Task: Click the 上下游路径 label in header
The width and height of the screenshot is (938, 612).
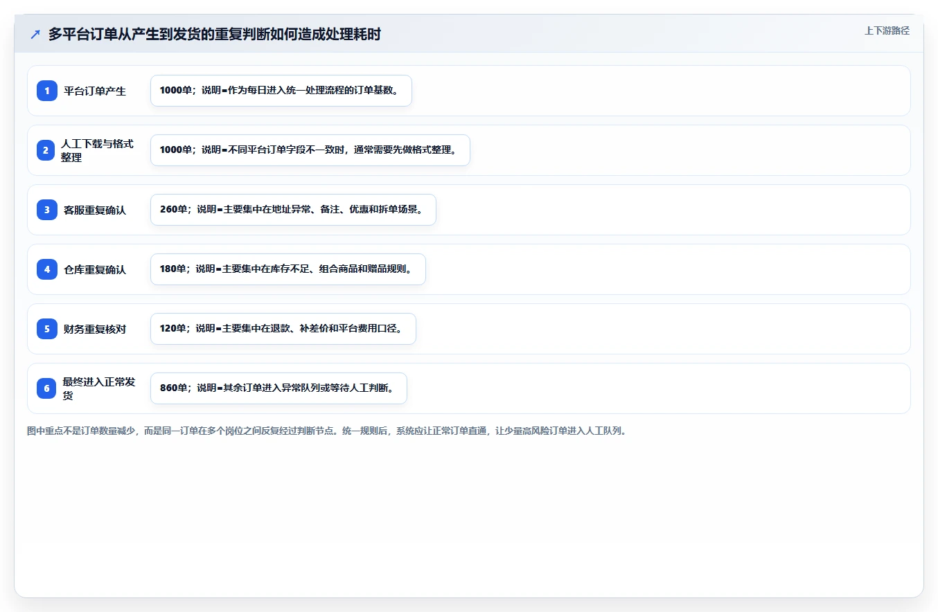Action: tap(887, 30)
